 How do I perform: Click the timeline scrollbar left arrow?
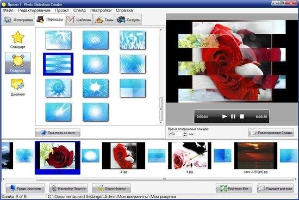pos(3,179)
